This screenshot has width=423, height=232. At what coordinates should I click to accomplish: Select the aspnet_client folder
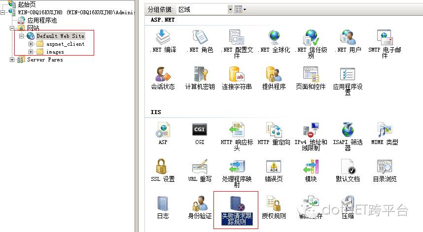coord(65,44)
